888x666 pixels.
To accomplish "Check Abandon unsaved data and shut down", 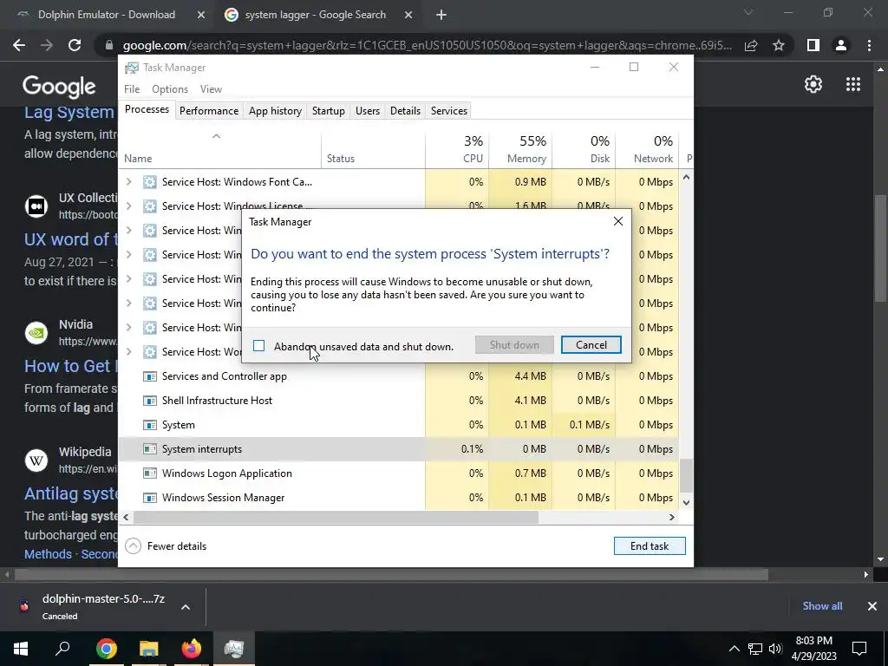I will pos(258,345).
